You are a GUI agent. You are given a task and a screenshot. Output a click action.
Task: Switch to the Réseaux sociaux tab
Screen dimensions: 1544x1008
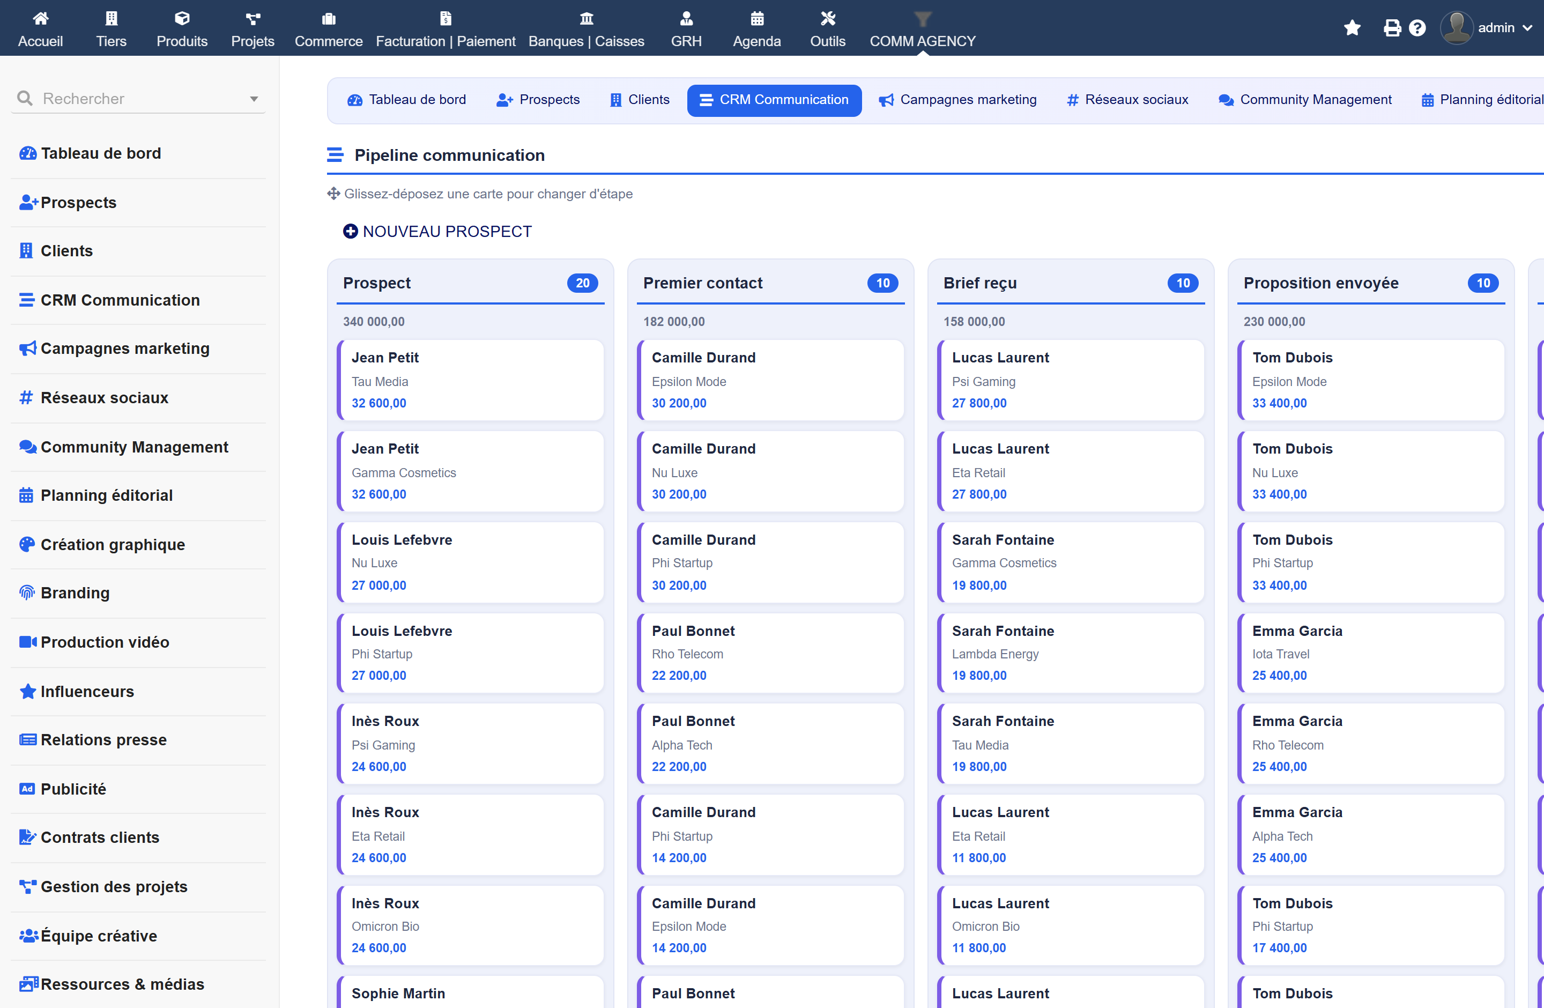[x=1127, y=100]
